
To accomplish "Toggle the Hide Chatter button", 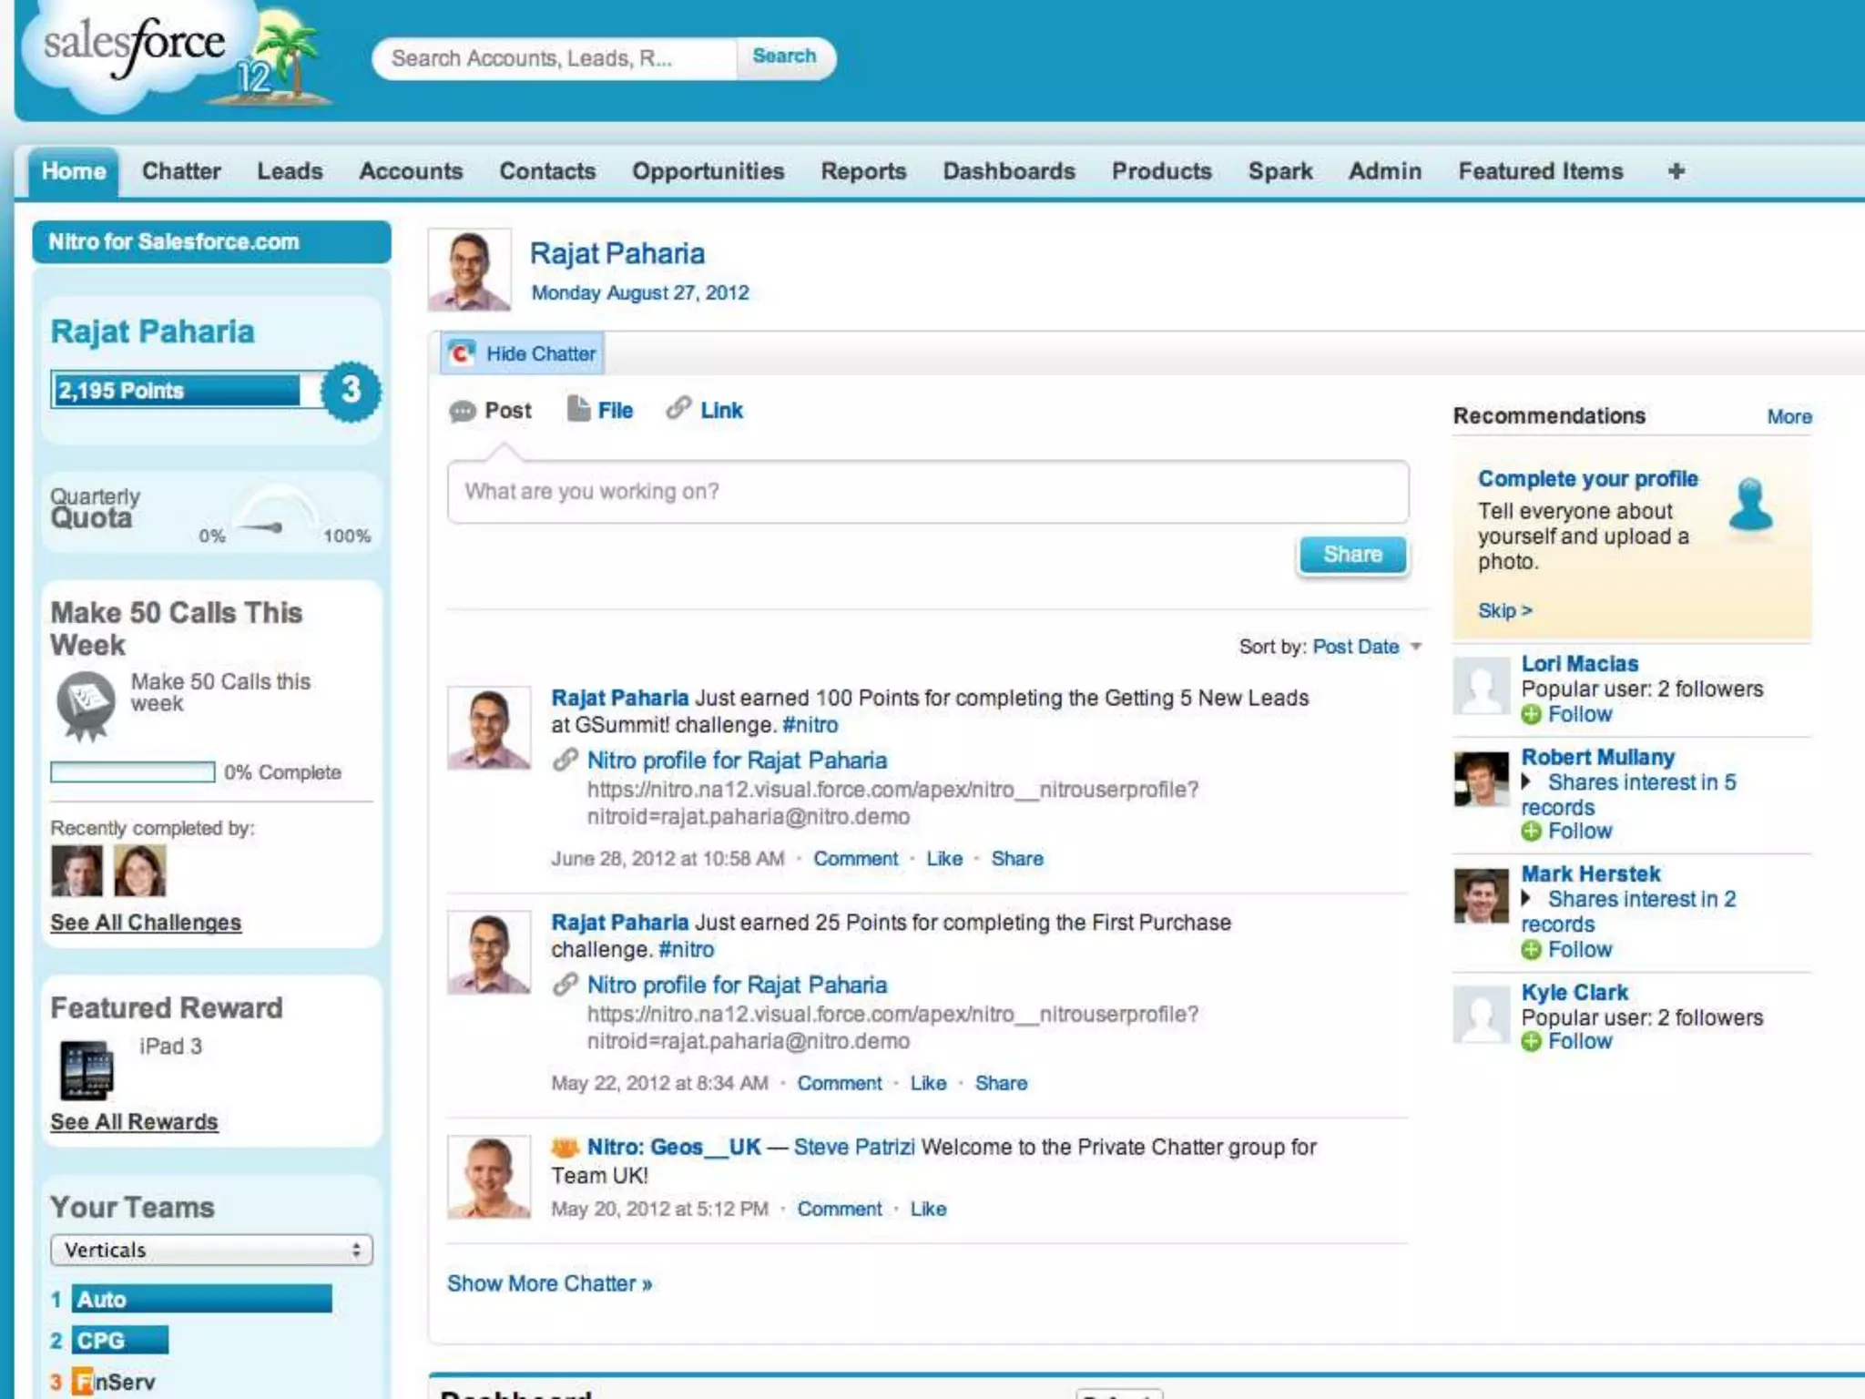I will tap(523, 353).
